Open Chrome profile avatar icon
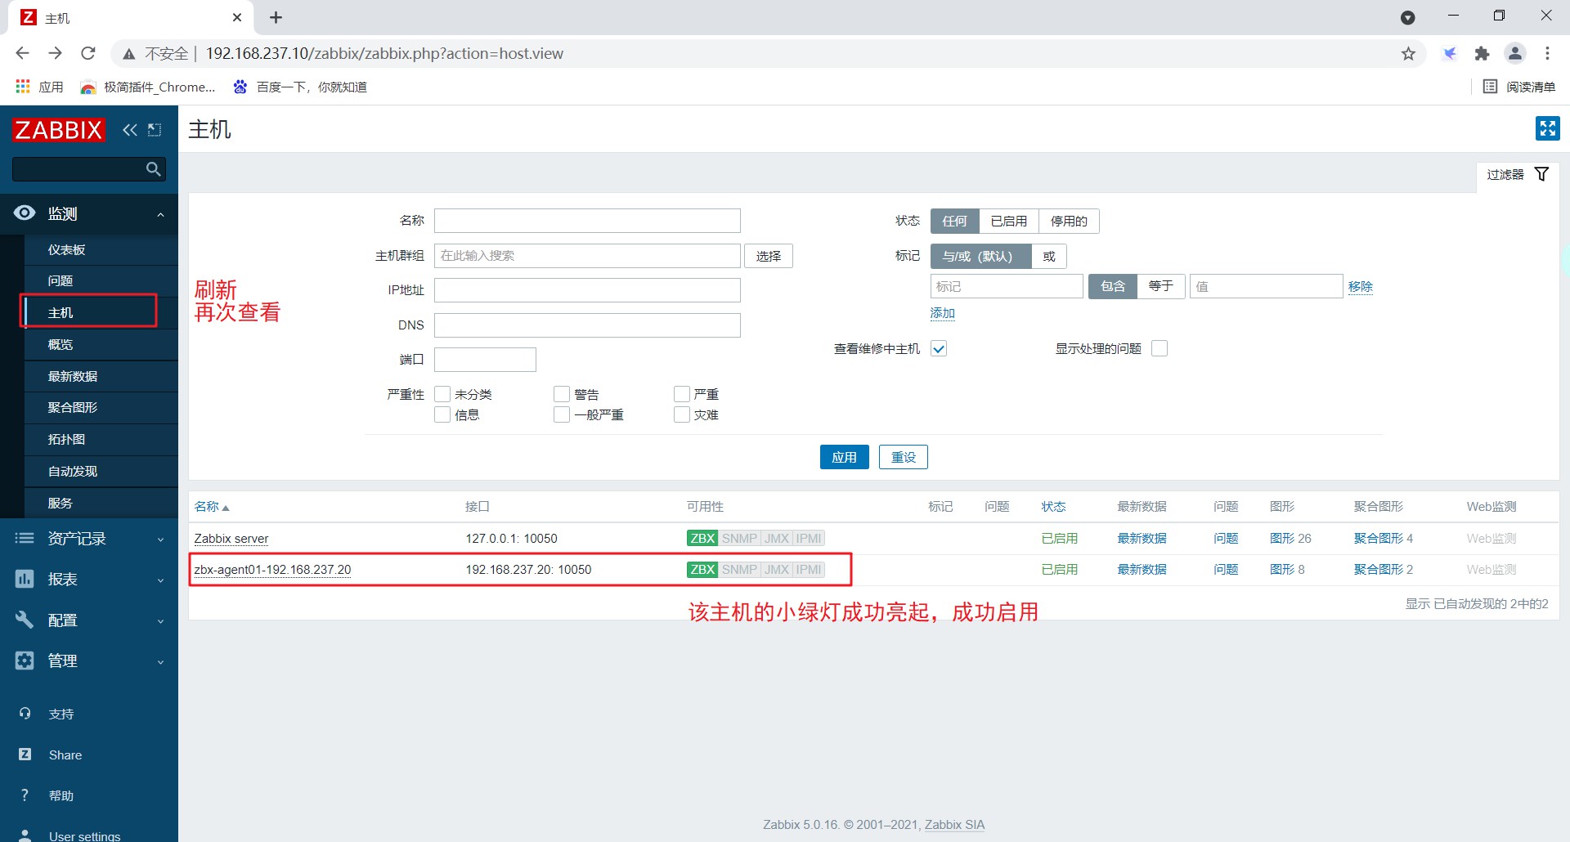1570x842 pixels. [1515, 53]
